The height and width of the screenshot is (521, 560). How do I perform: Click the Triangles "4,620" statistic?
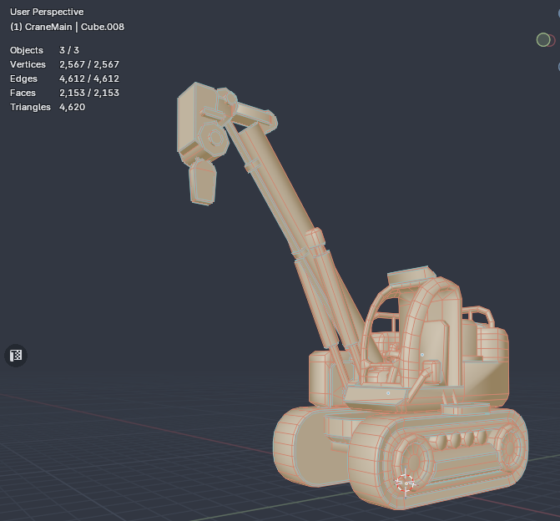click(x=72, y=107)
